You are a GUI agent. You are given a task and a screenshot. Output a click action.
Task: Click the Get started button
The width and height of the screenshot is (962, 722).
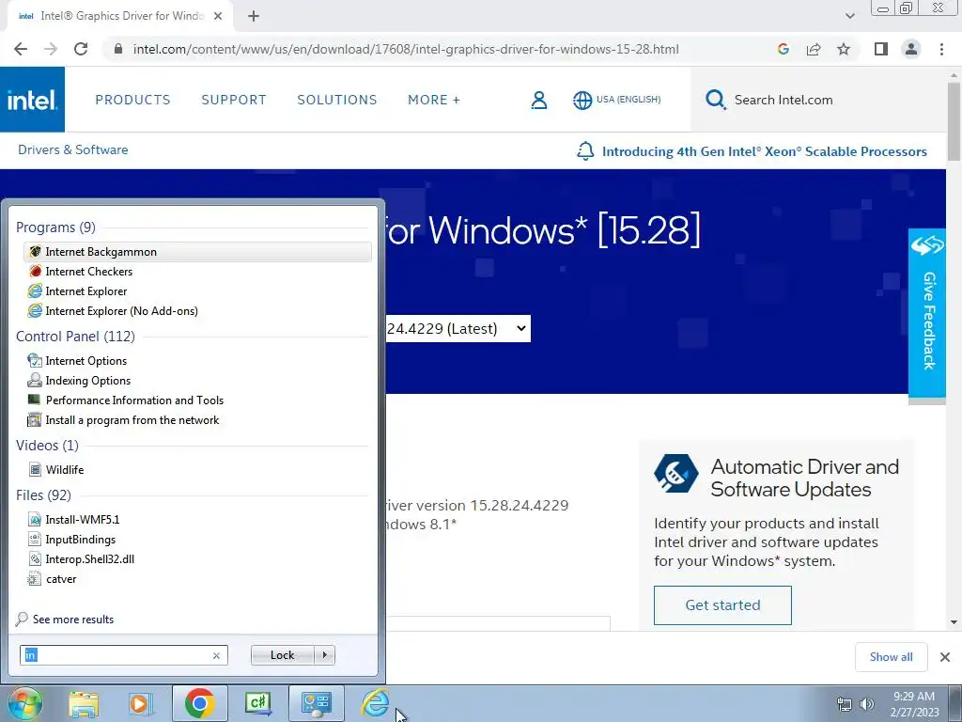722,605
